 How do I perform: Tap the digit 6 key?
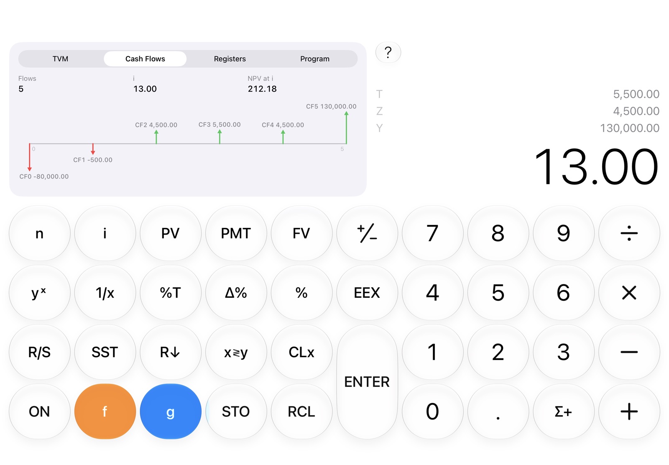pyautogui.click(x=563, y=293)
